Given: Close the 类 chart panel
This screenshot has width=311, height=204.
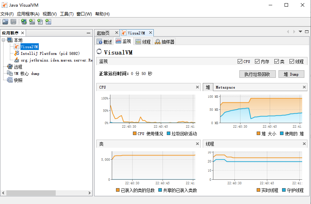Looking at the screenshot, I should click(197, 144).
